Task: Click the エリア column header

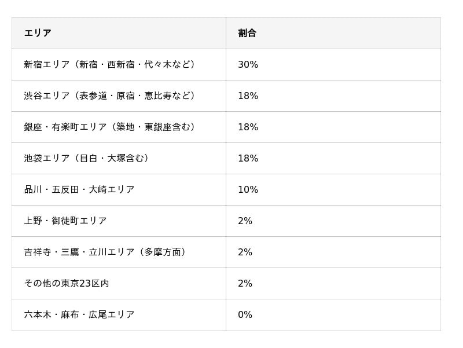Action: [38, 34]
